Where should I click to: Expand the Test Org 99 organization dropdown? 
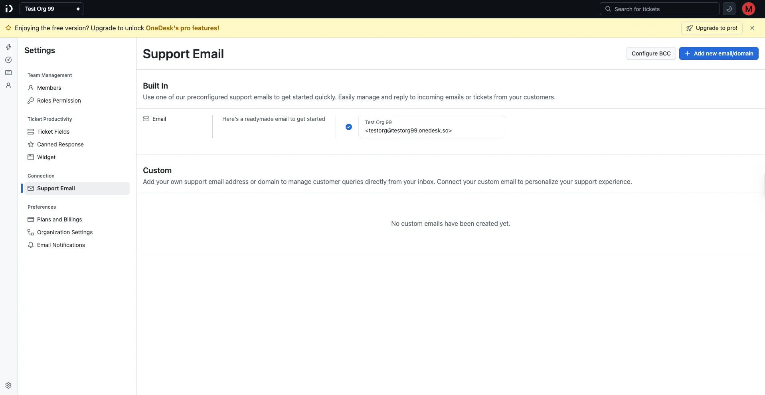(51, 8)
